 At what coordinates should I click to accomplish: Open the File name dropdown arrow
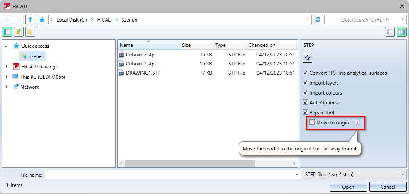point(297,175)
